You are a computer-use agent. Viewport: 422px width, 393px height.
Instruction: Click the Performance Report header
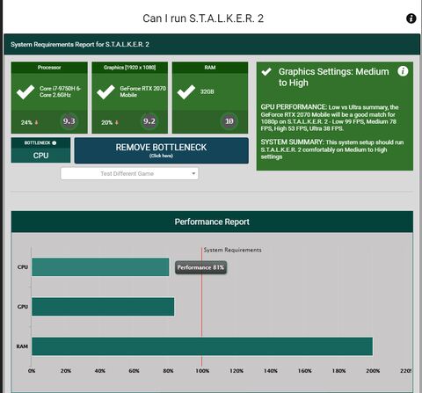[212, 222]
